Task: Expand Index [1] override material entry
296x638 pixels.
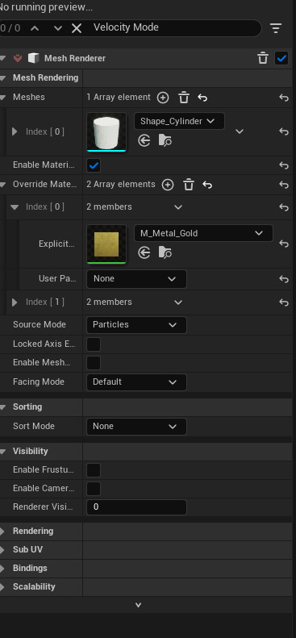Action: (15, 302)
